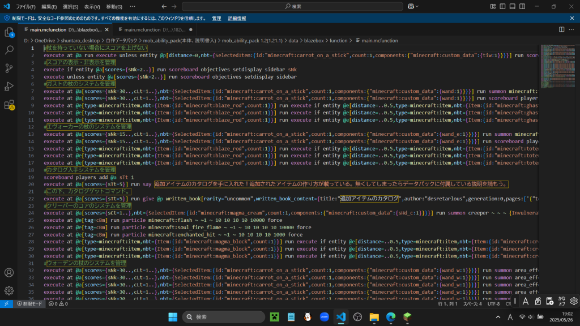Go back with the left arrow
The height and width of the screenshot is (326, 580).
click(164, 6)
